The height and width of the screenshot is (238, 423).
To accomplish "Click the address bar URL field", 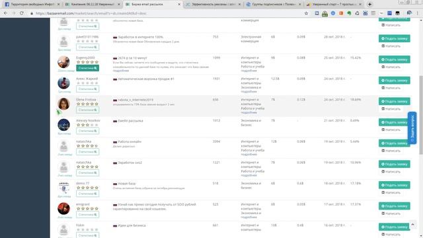I will [x=167, y=13].
